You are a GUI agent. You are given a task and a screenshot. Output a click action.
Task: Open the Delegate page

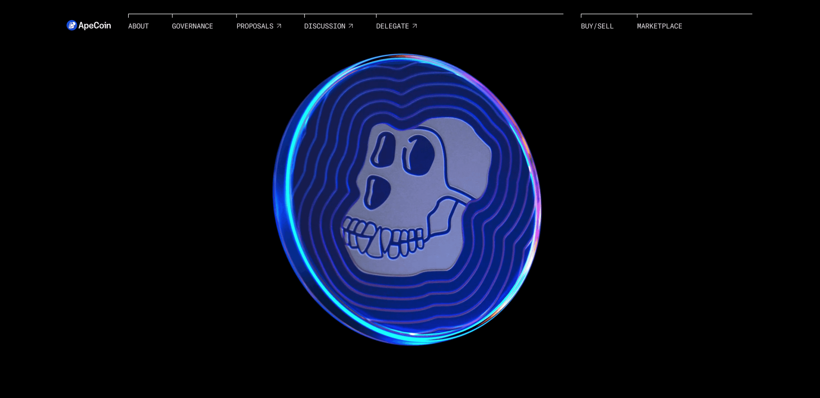392,26
